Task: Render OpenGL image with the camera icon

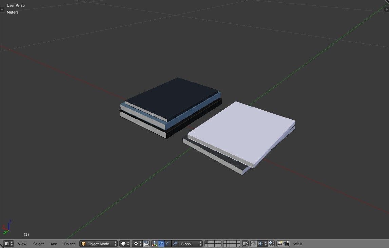Action: [x=279, y=244]
